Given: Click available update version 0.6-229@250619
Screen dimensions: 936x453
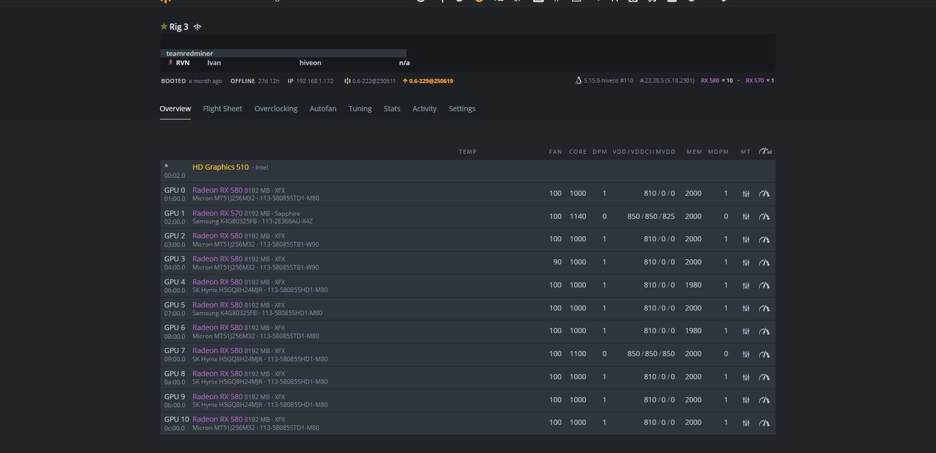Looking at the screenshot, I should pos(431,81).
